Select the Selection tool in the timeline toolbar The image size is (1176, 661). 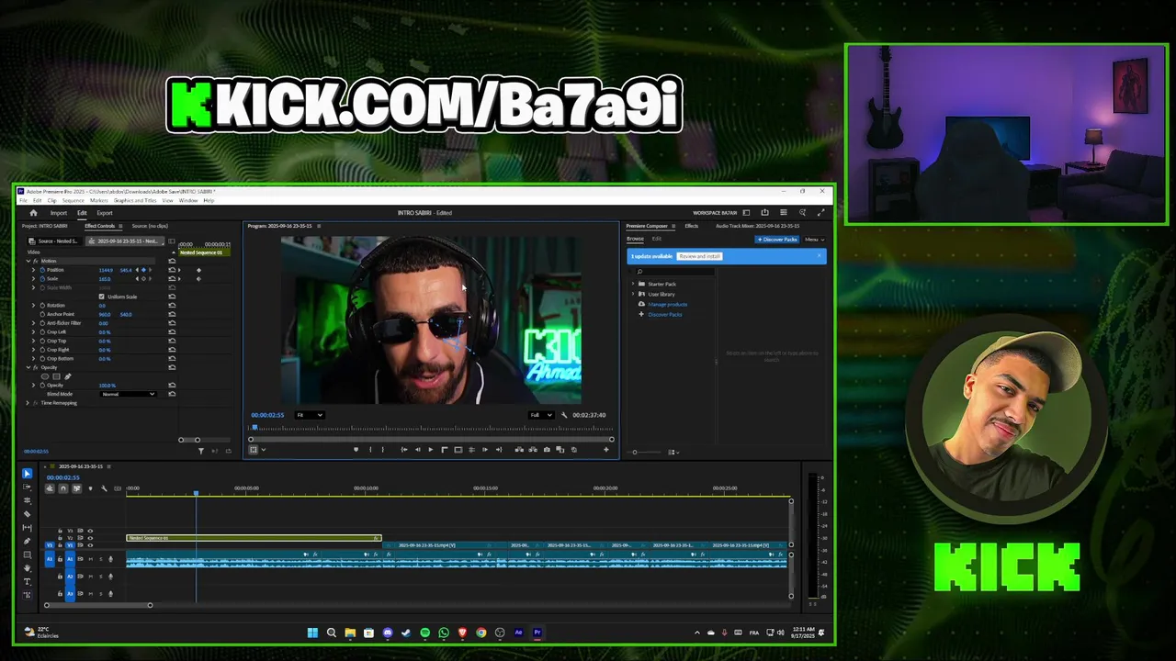pyautogui.click(x=27, y=474)
